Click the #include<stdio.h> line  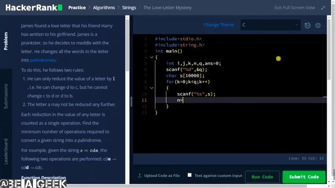click(178, 39)
